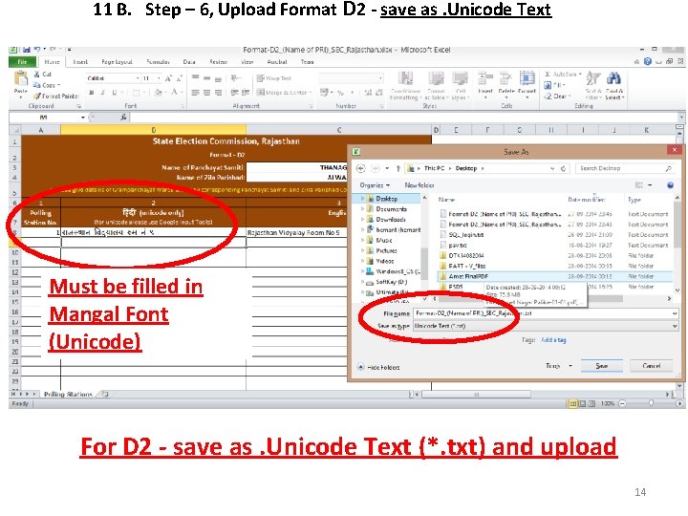Screen dimensions: 688x516
Task: Click the zoom slider handle in status bar
Action: [x=651, y=403]
